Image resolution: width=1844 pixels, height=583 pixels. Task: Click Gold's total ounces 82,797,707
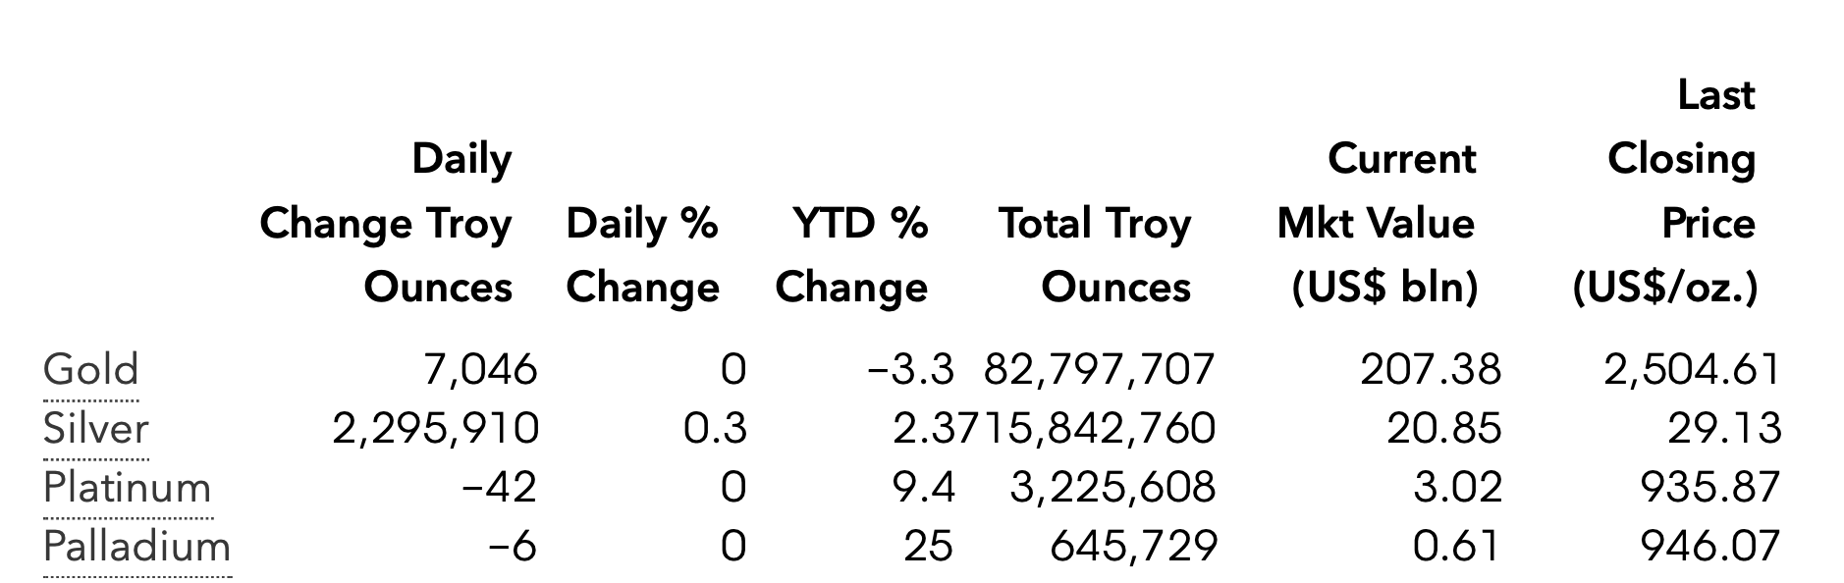coord(1100,370)
